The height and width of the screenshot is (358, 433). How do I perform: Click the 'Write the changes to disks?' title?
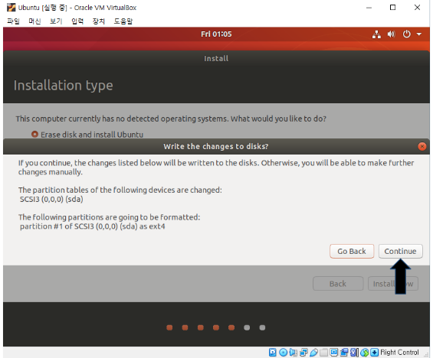(215, 146)
